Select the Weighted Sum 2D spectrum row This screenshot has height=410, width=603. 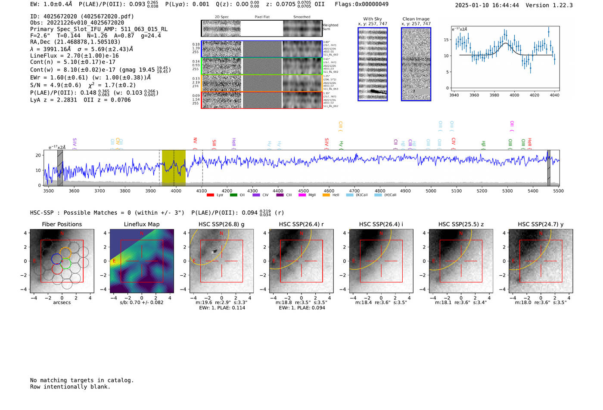click(261, 28)
